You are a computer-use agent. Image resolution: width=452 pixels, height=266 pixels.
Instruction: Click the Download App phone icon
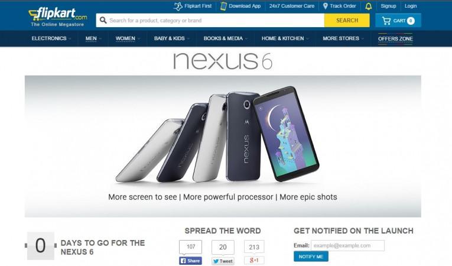pyautogui.click(x=223, y=6)
